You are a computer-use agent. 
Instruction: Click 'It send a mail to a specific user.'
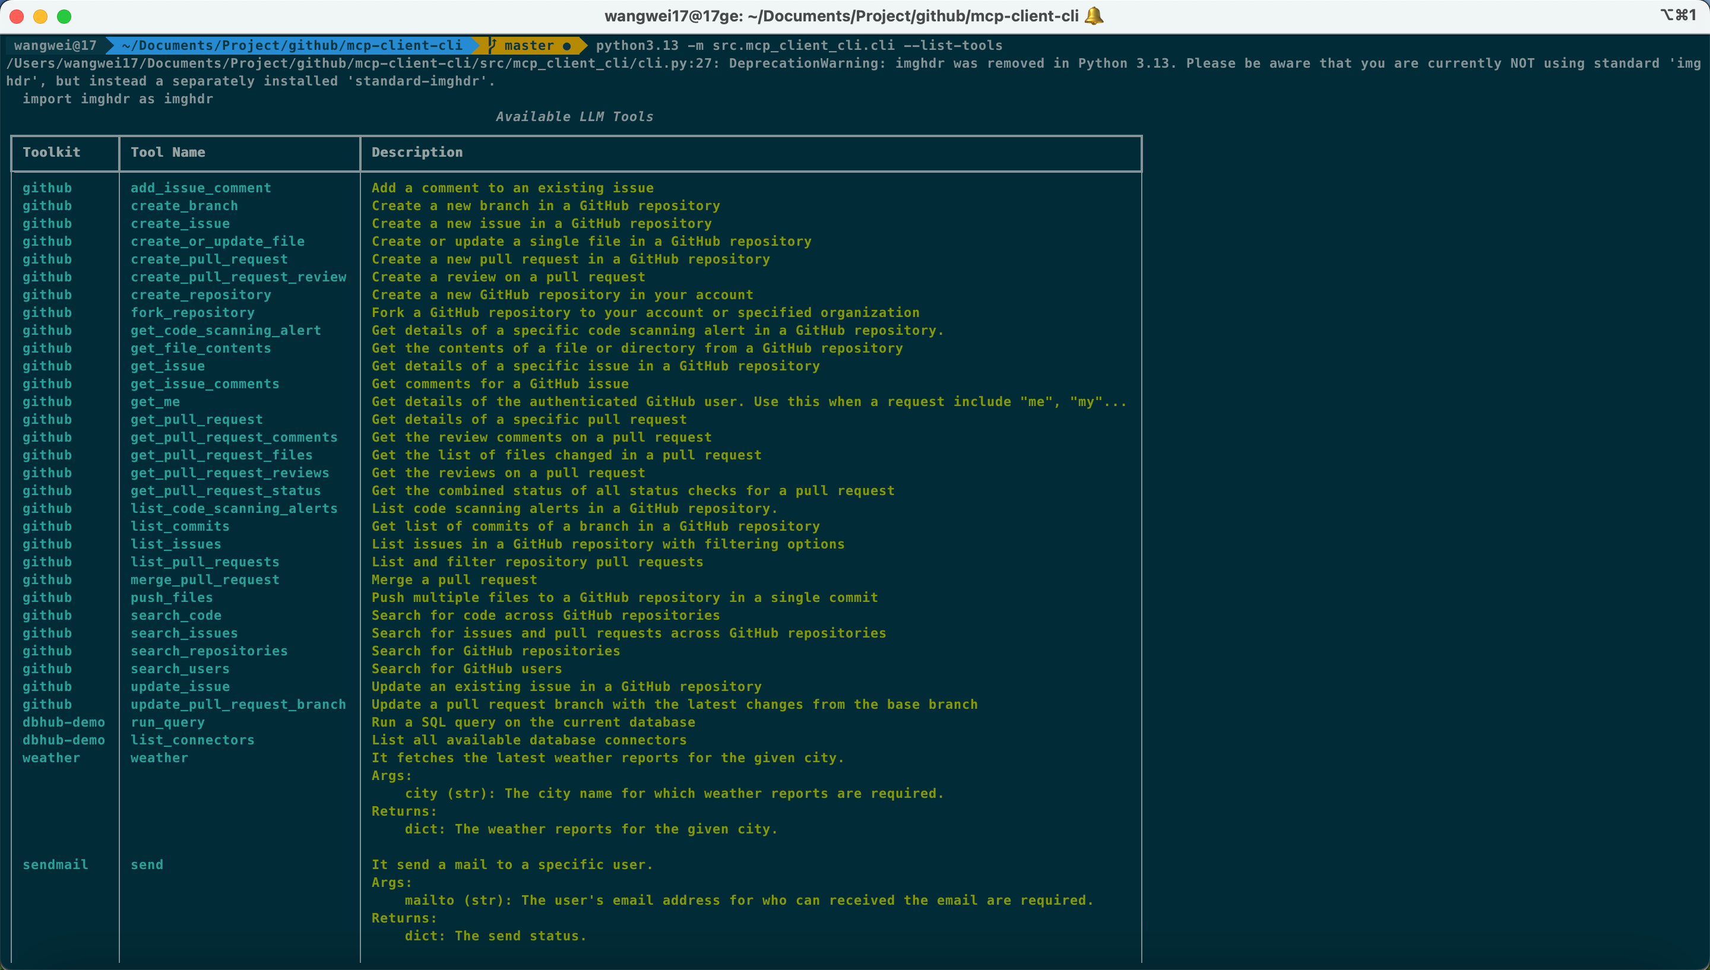pyautogui.click(x=512, y=865)
